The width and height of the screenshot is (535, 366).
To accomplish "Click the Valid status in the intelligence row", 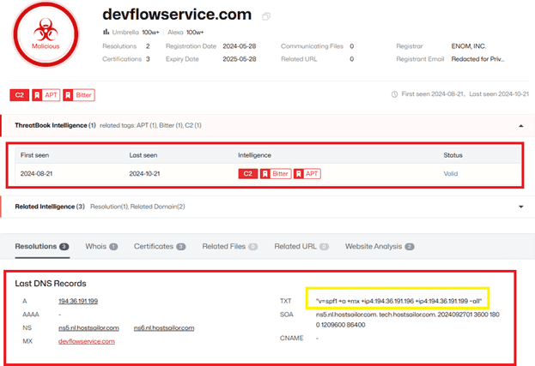I will (452, 173).
